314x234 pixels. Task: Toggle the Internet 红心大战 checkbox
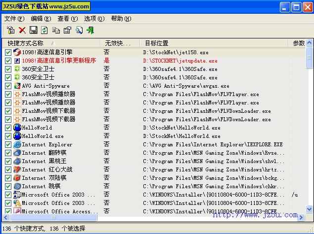pyautogui.click(x=8, y=170)
